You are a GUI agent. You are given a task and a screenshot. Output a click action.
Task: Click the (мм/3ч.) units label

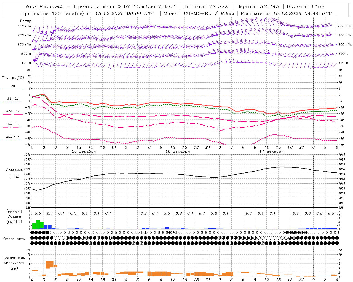(x=14, y=211)
